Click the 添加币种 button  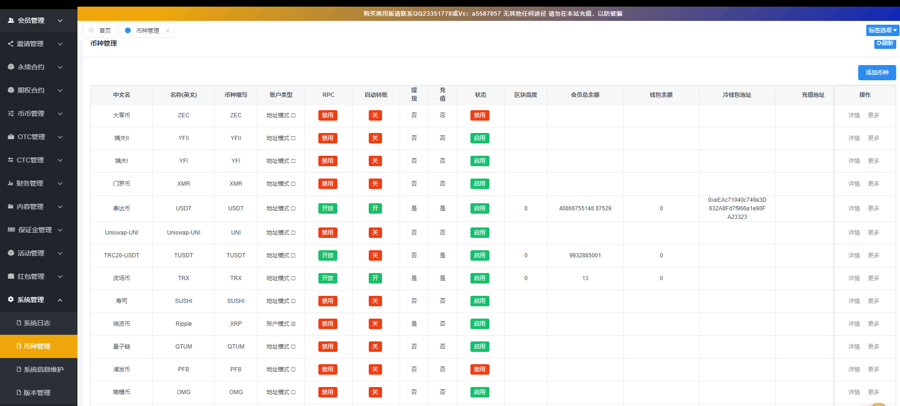pos(877,73)
